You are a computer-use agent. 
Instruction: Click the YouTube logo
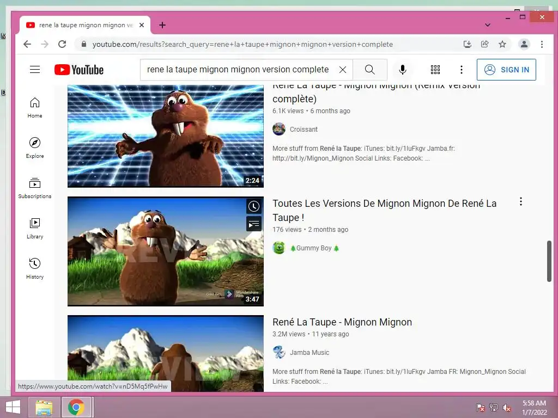(x=79, y=70)
